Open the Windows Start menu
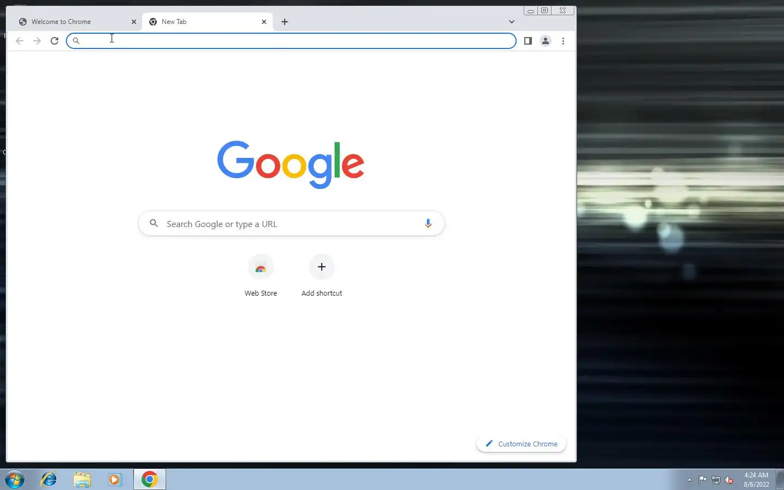The width and height of the screenshot is (784, 490). click(15, 480)
